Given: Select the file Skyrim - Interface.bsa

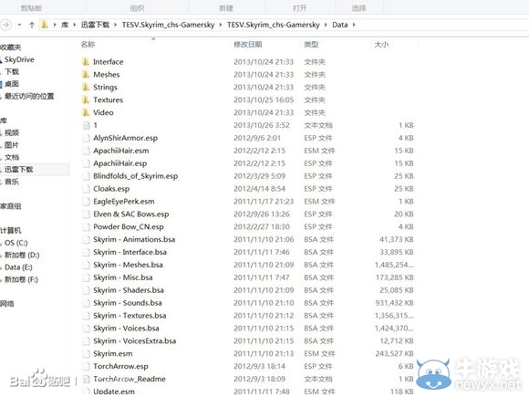Looking at the screenshot, I should [130, 252].
